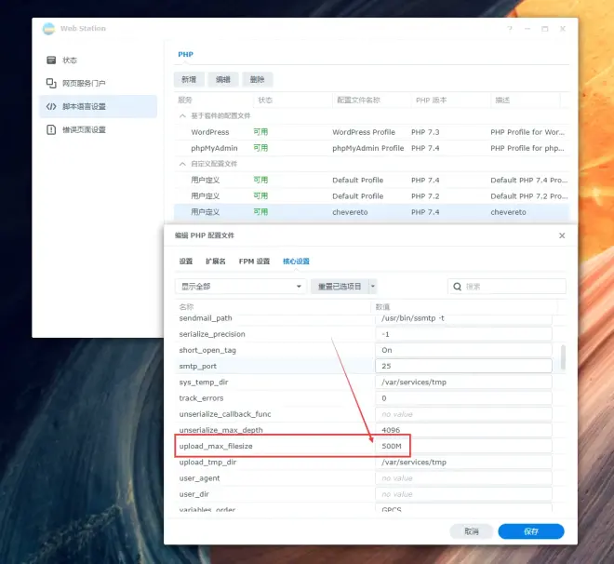This screenshot has height=564, width=614.
Task: Open the 状态 status page icon
Action: (x=51, y=60)
